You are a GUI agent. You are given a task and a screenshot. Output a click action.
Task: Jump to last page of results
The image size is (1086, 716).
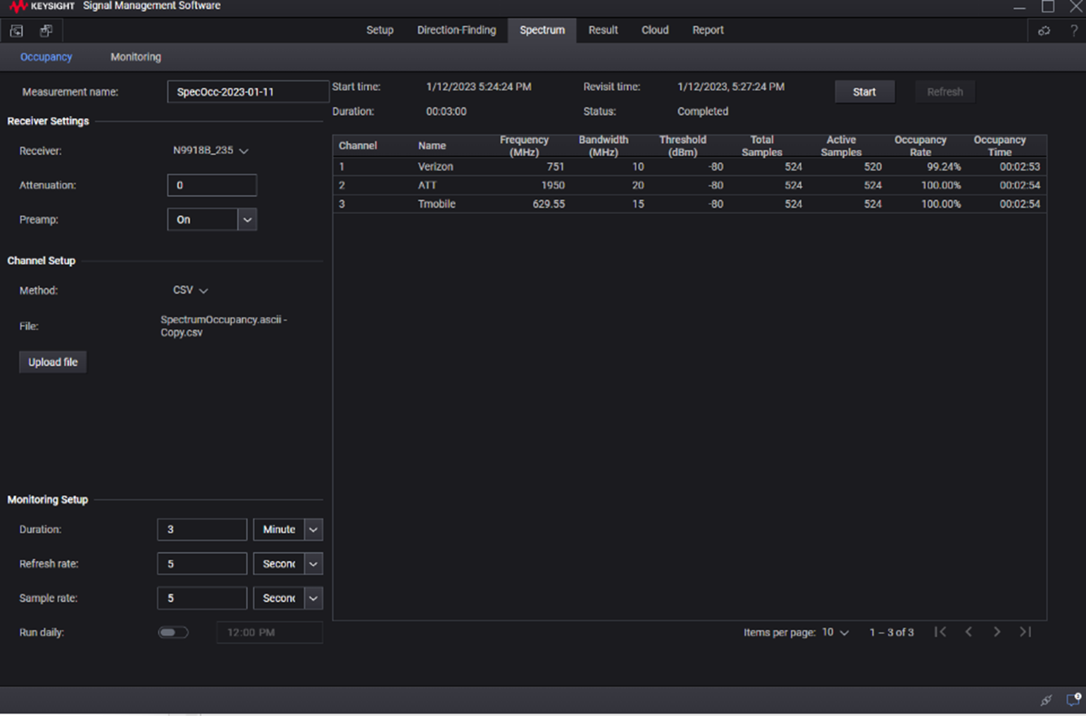pos(1025,632)
